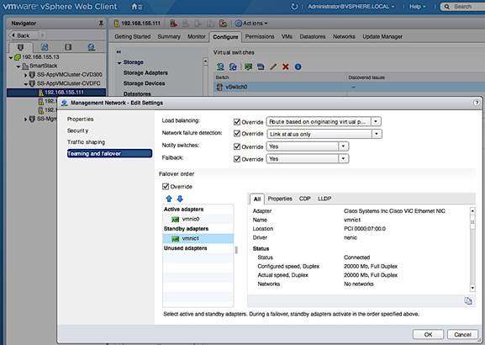
Task: Collapse the SS-AppVMCluster-CVDFC cluster
Action: tap(26, 83)
